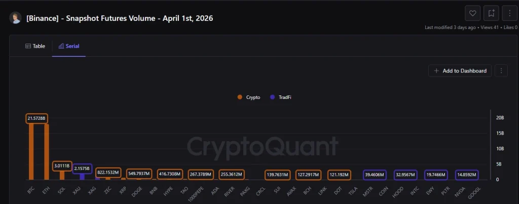Click the table grid icon
The image size is (519, 204).
click(28, 46)
